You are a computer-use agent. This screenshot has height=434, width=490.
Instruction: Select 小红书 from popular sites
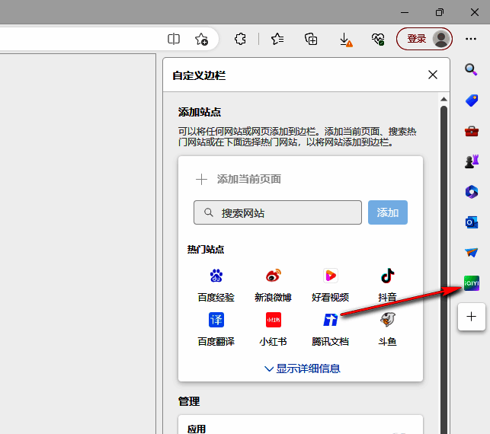tap(273, 327)
